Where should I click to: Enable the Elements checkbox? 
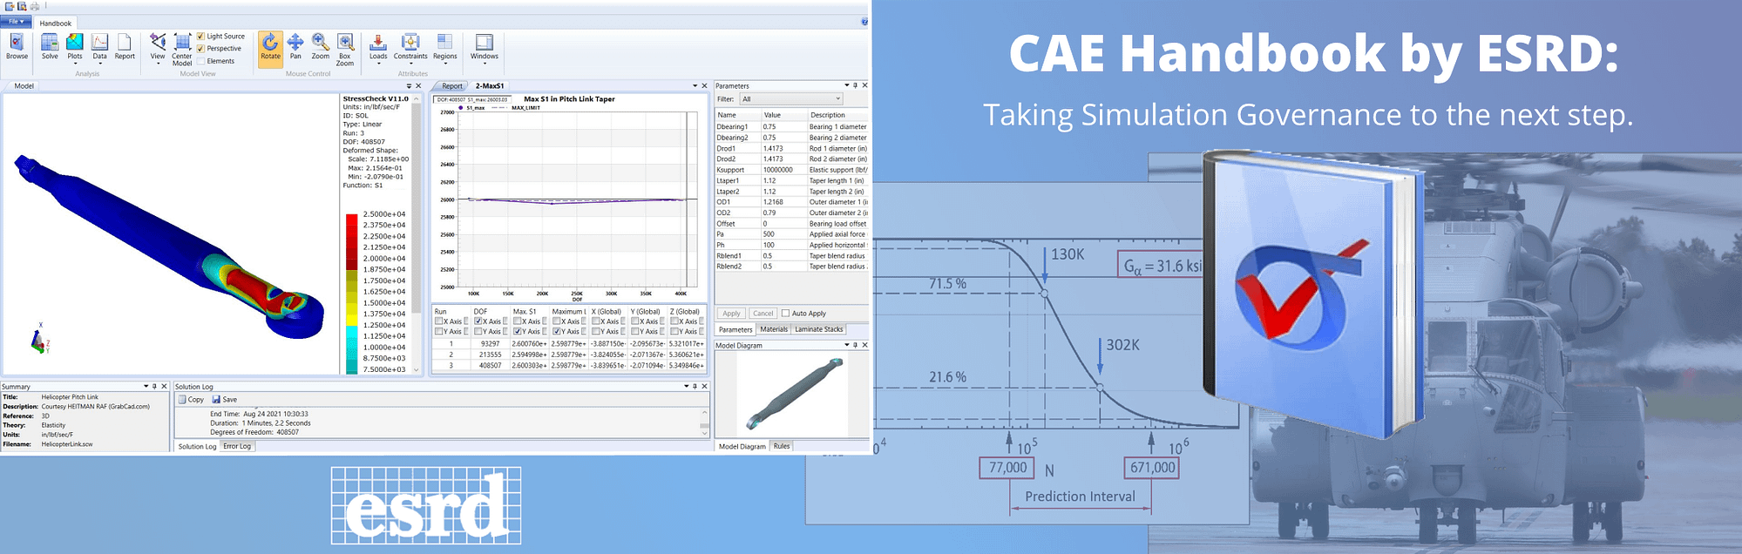click(201, 61)
